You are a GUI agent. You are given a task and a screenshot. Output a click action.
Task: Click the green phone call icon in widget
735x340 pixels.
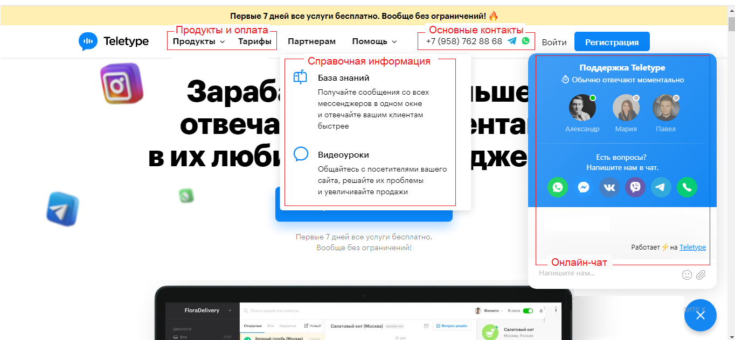[687, 187]
